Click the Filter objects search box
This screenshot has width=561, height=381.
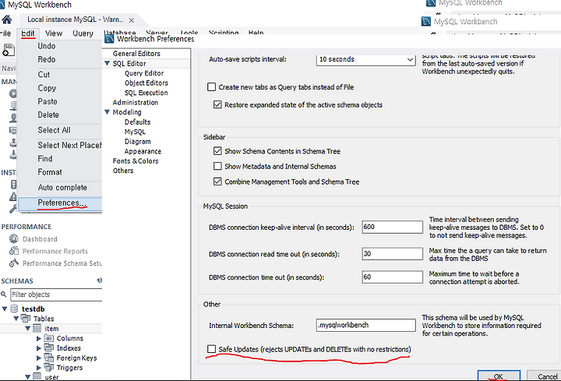[56, 295]
